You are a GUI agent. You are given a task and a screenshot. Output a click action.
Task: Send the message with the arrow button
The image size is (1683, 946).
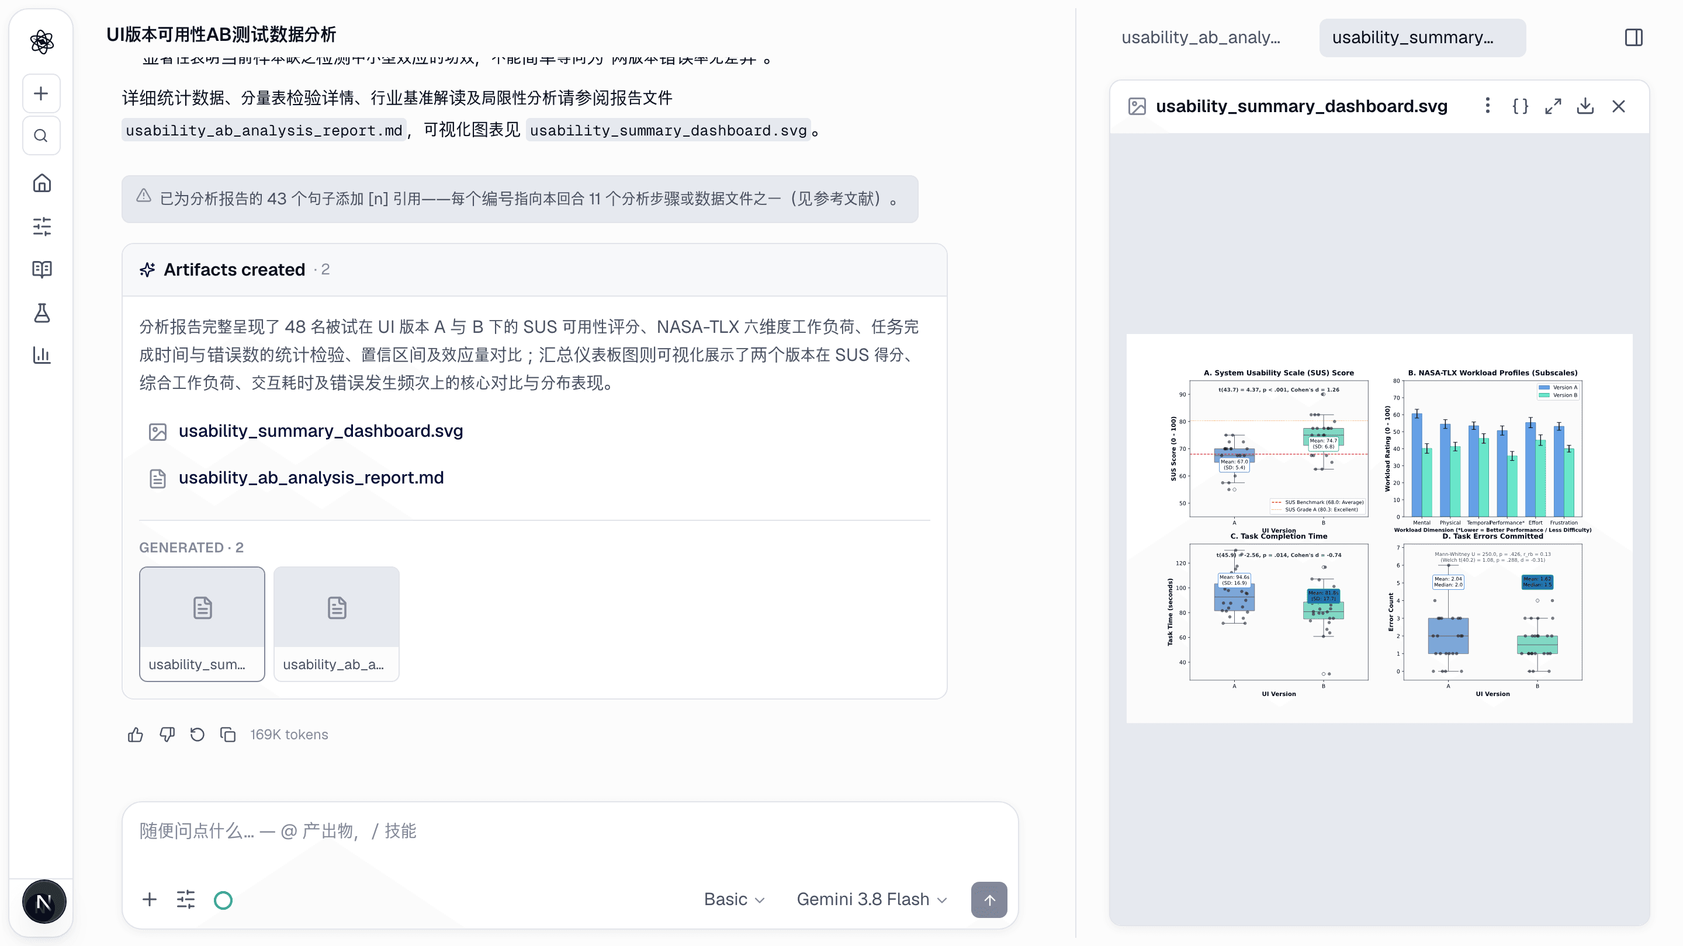pos(989,900)
